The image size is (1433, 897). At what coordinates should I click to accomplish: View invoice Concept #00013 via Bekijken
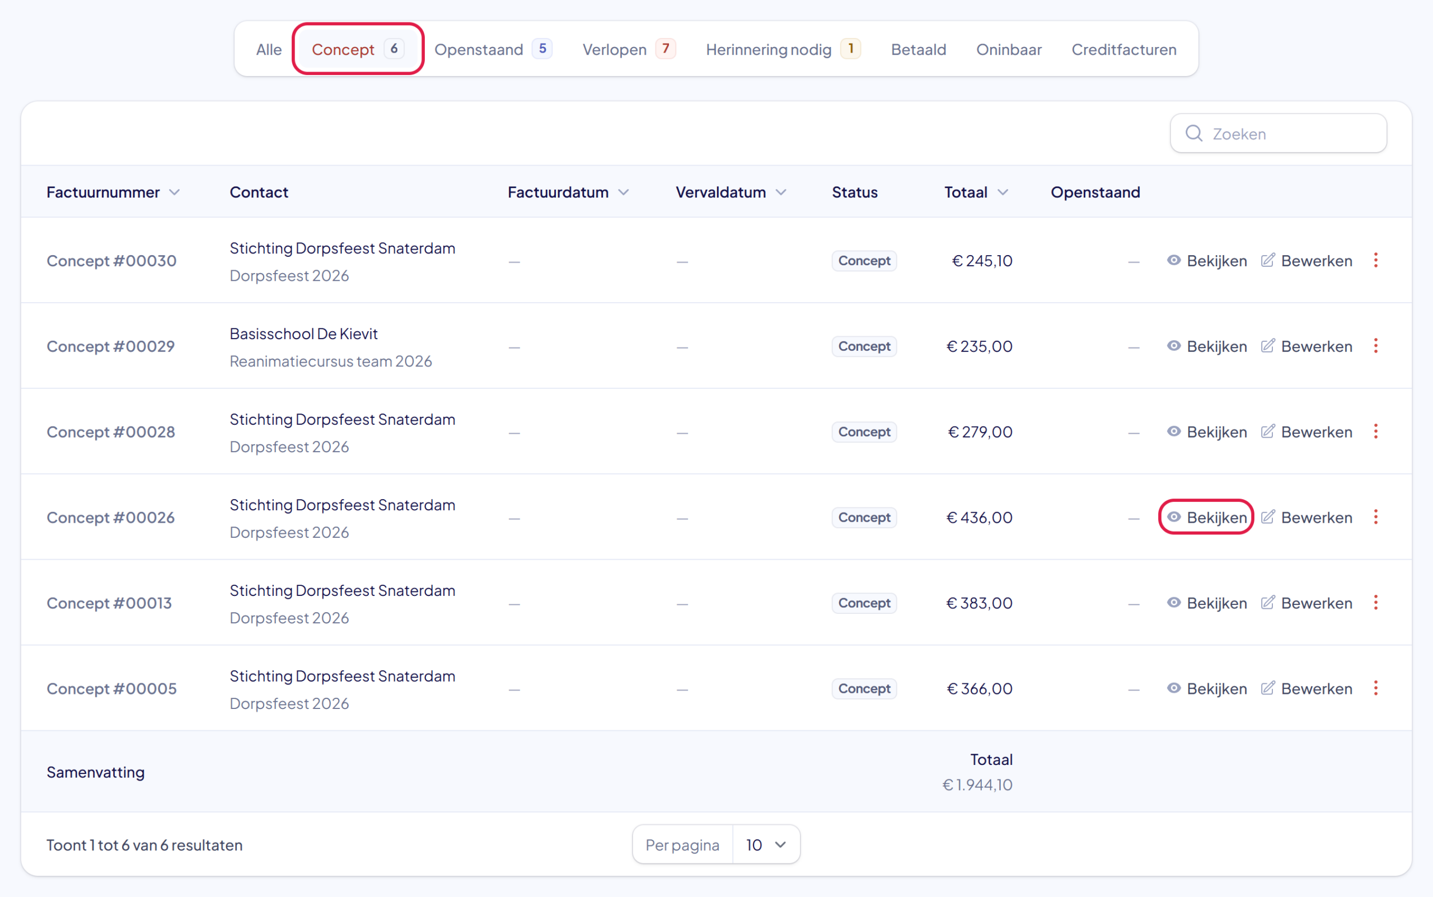pyautogui.click(x=1206, y=603)
